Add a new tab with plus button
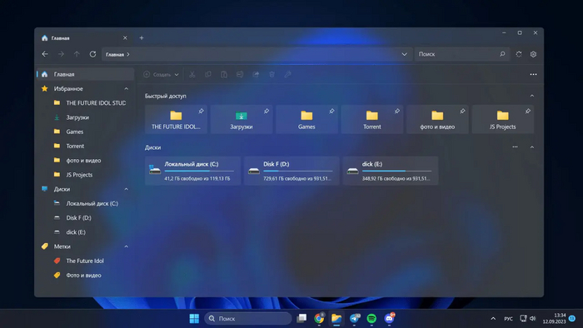 tap(142, 38)
